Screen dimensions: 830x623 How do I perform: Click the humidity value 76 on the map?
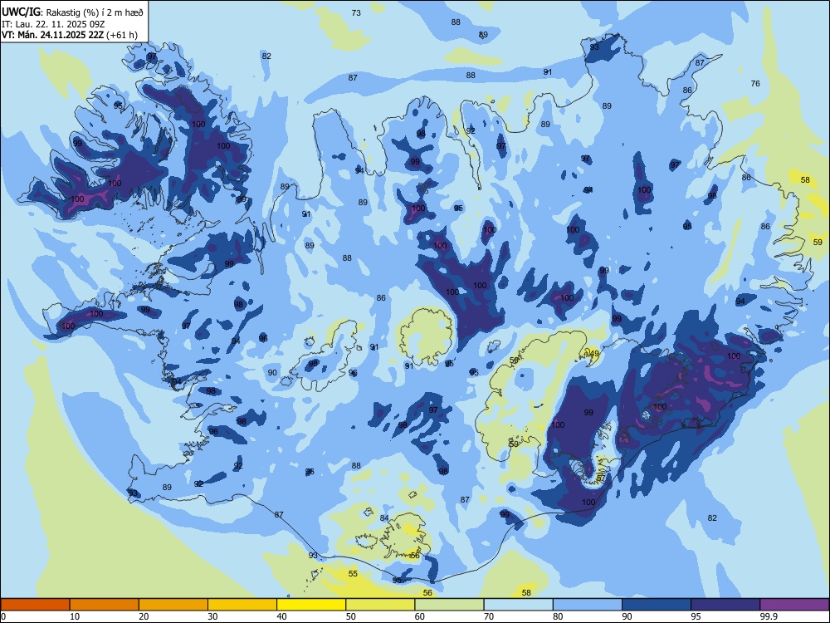click(755, 83)
